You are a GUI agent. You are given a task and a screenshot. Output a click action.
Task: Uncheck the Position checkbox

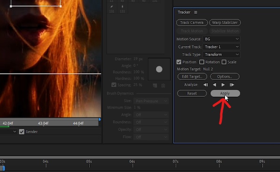[x=179, y=62]
